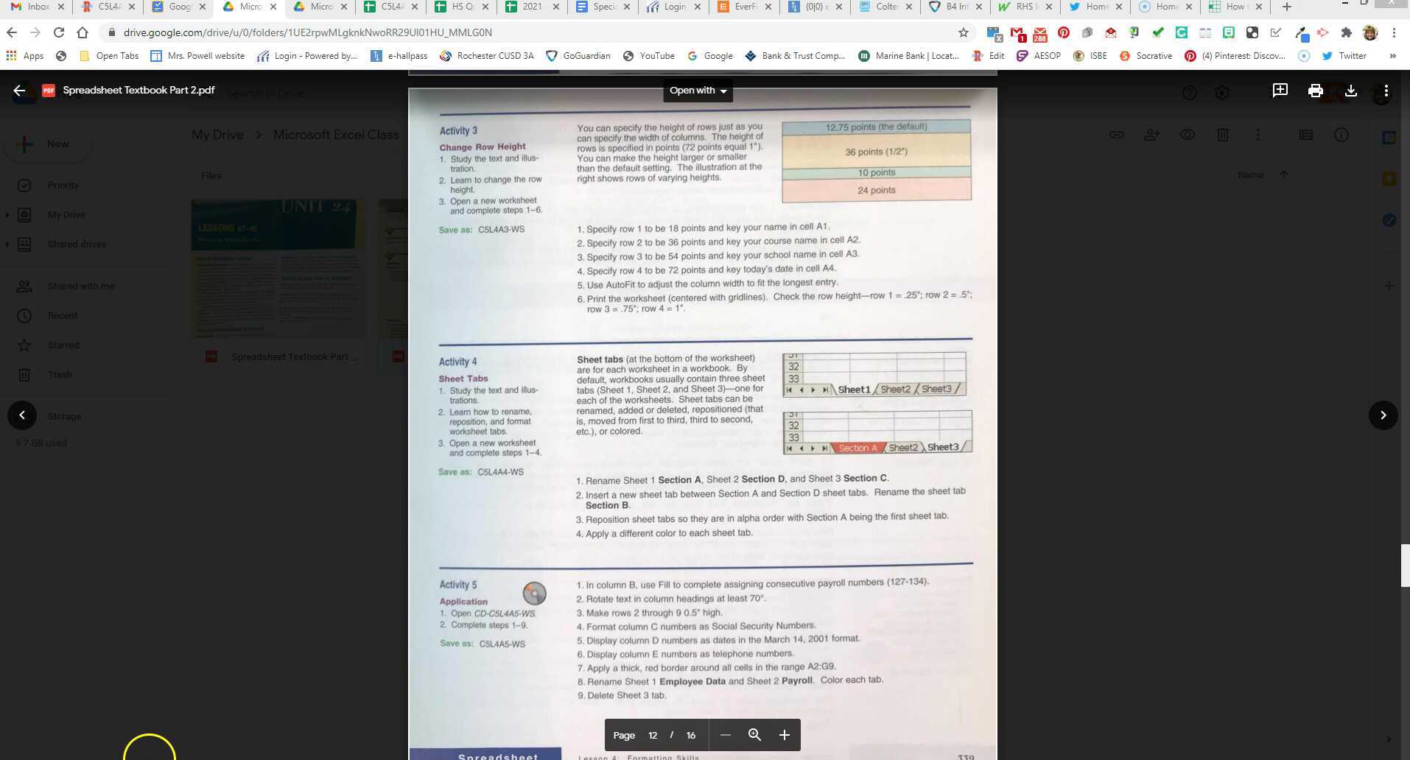
Task: Download the Spreadsheet Textbook PDF
Action: pyautogui.click(x=1351, y=91)
